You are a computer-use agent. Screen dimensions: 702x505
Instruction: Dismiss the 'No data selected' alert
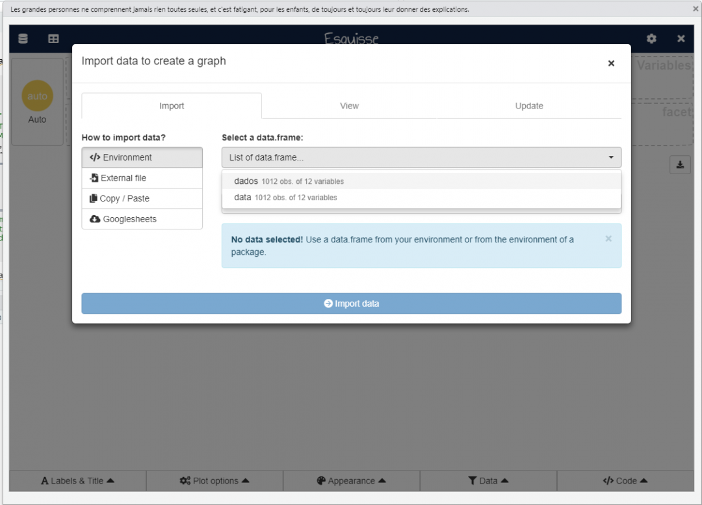point(608,239)
